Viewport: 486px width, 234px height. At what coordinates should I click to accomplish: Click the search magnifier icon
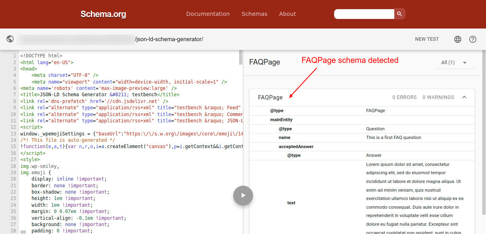[x=399, y=13]
